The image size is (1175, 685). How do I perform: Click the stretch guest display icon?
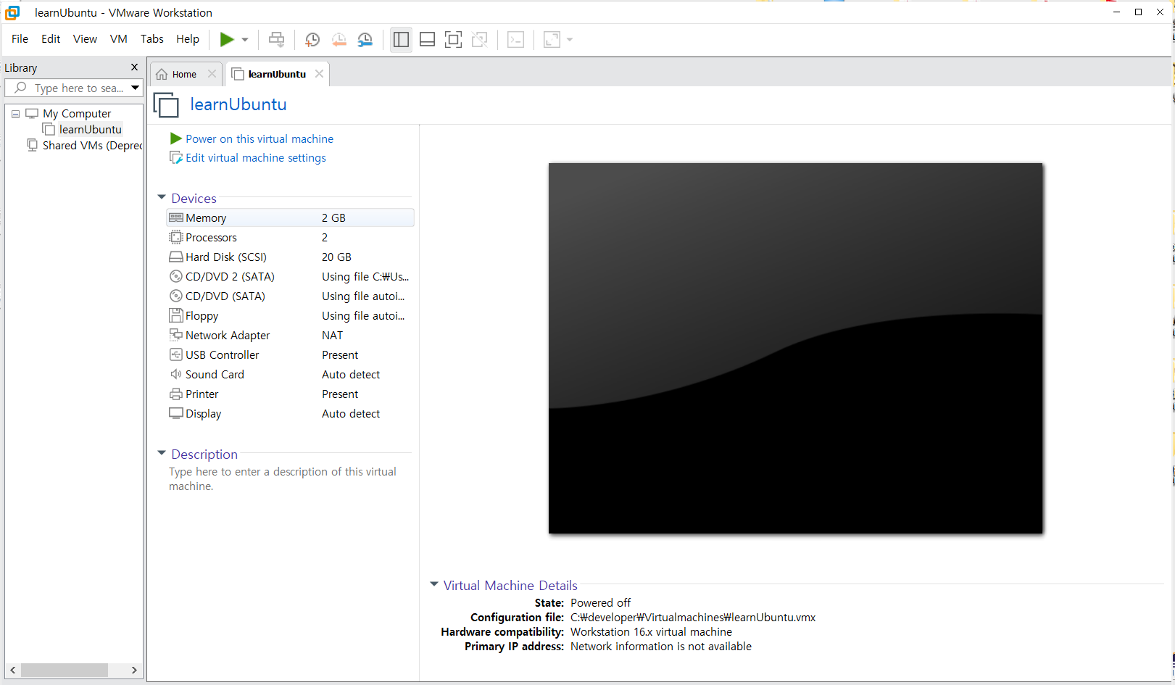click(552, 39)
